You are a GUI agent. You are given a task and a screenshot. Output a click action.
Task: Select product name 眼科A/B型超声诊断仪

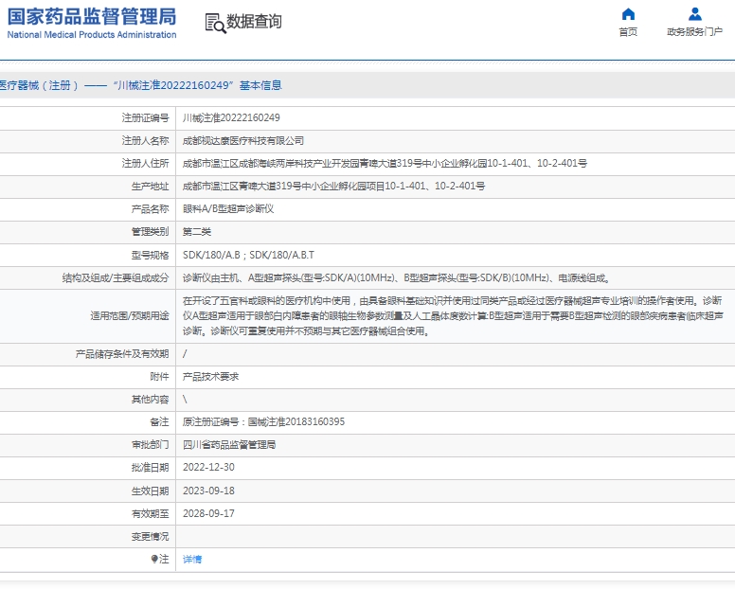[228, 209]
